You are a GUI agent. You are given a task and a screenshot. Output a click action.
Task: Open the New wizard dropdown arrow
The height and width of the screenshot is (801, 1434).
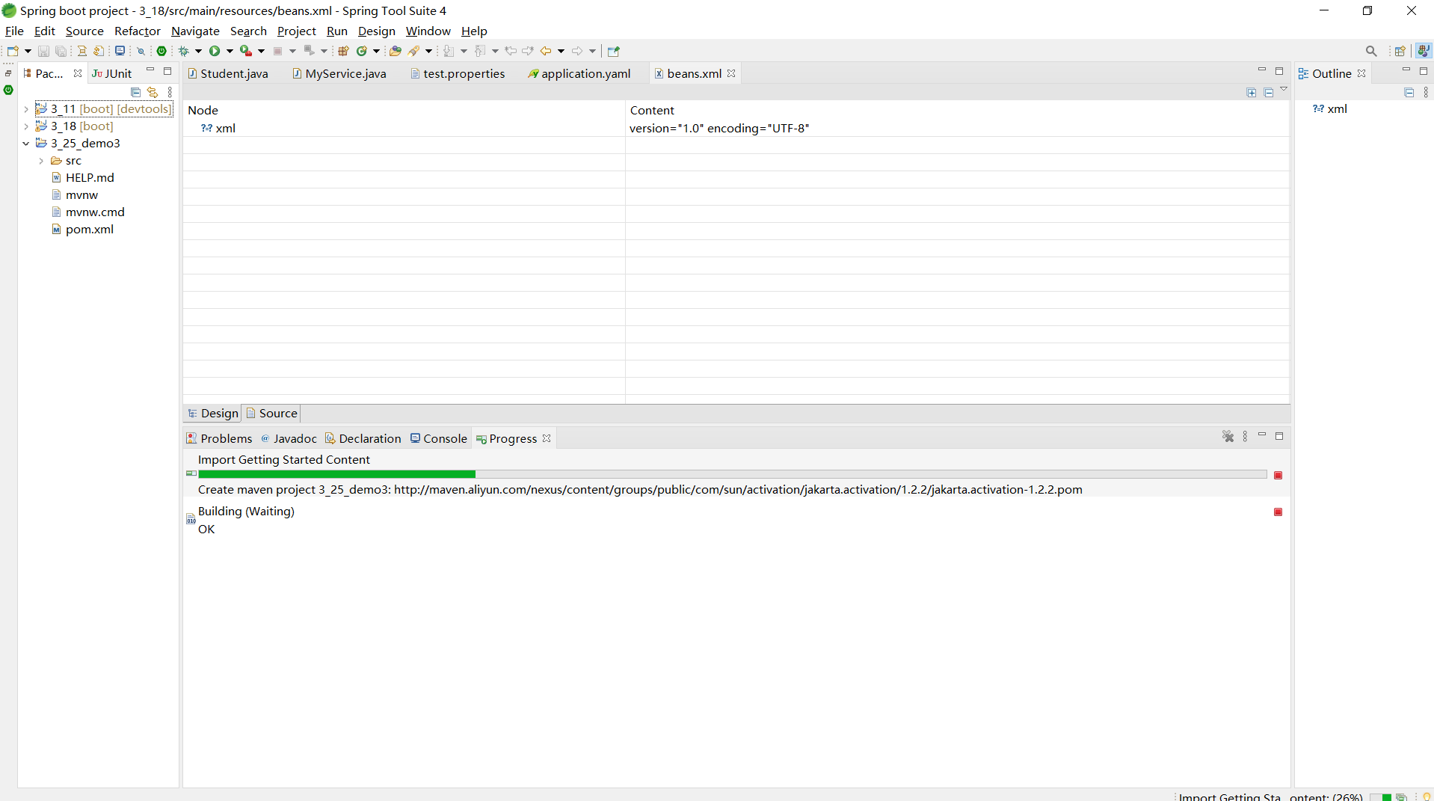(28, 51)
